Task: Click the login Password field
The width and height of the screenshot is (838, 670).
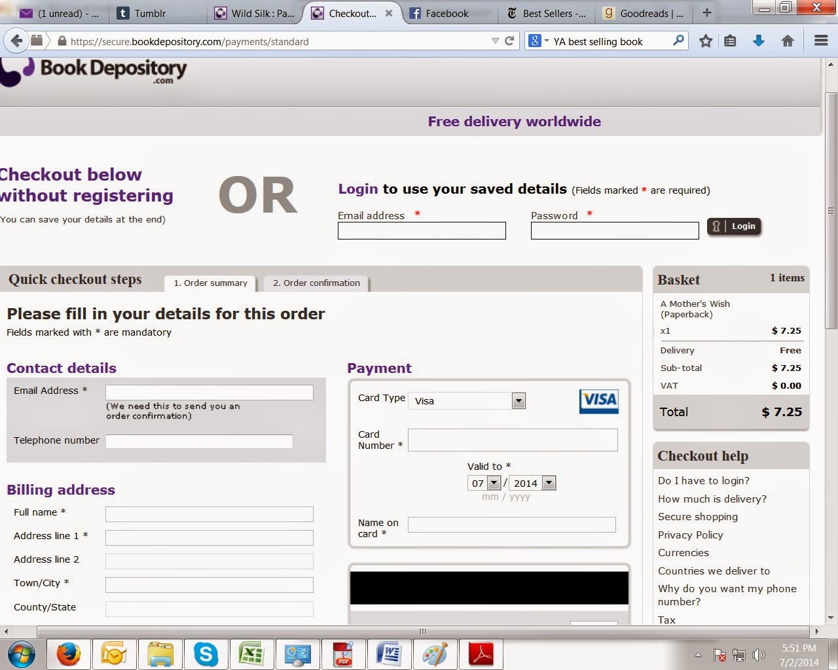Action: pyautogui.click(x=615, y=230)
